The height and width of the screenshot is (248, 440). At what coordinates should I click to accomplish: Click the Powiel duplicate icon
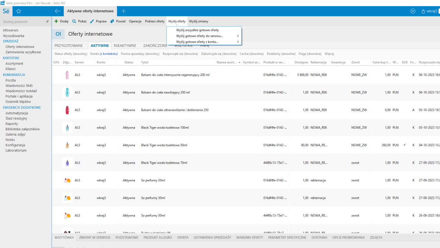[x=112, y=21]
